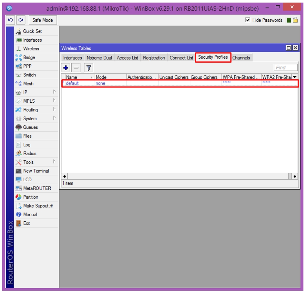The height and width of the screenshot is (293, 306).
Task: Open the Partition menu
Action: click(x=37, y=197)
